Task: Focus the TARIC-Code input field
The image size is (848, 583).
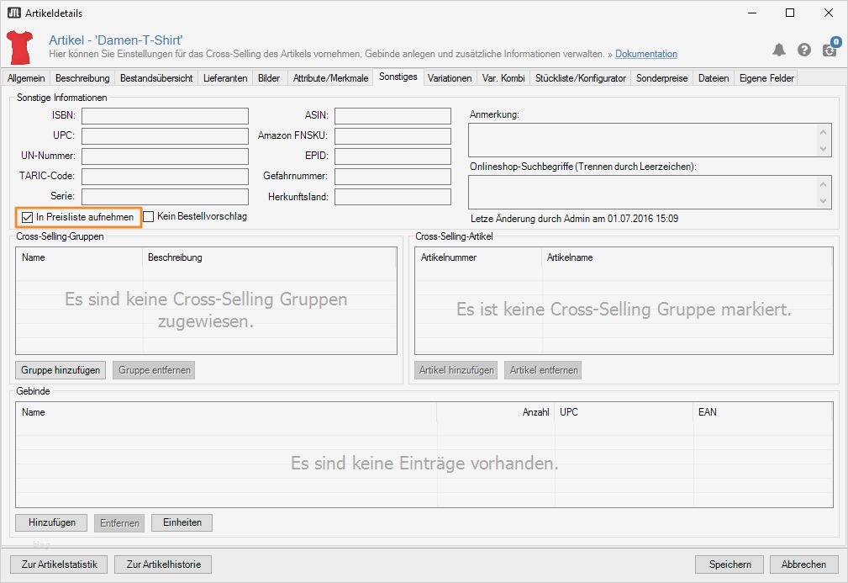Action: [x=165, y=177]
